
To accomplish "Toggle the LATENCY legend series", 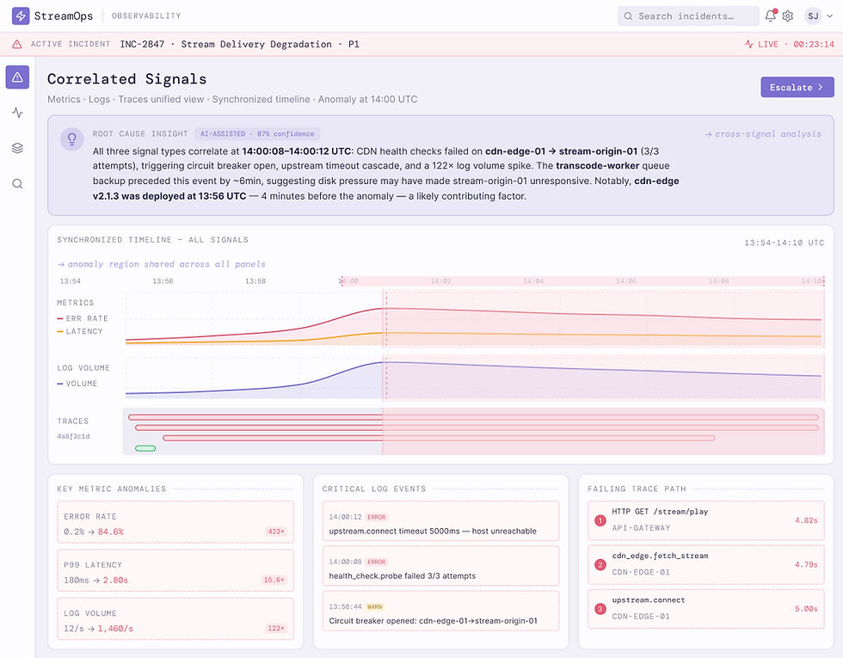I will coord(79,331).
